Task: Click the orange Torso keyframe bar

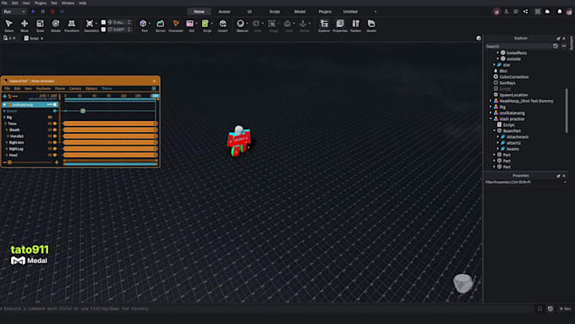Action: click(110, 124)
